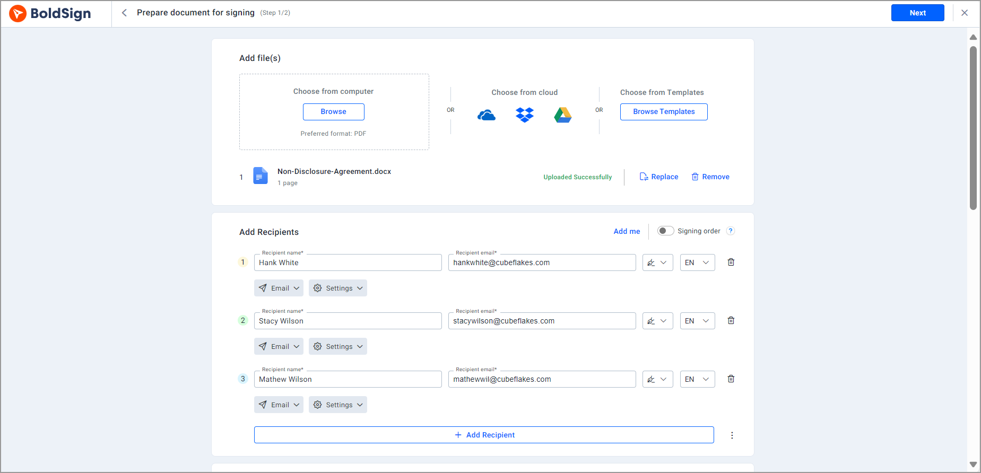The image size is (981, 473).
Task: Click recipient number 3 badge
Action: (243, 379)
